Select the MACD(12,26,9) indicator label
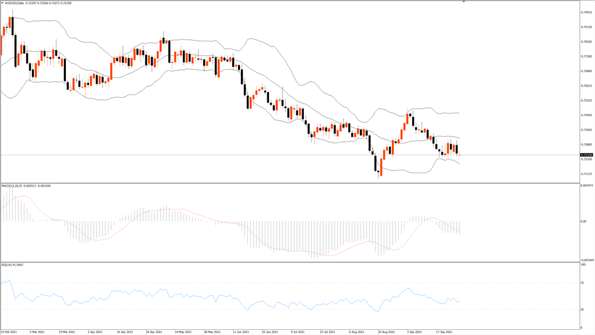This screenshot has height=335, width=595. pyautogui.click(x=12, y=186)
